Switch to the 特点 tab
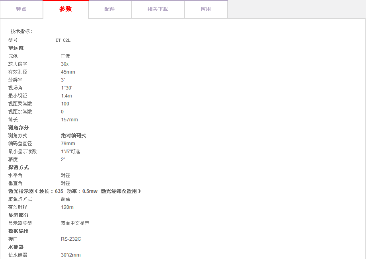 pyautogui.click(x=21, y=9)
